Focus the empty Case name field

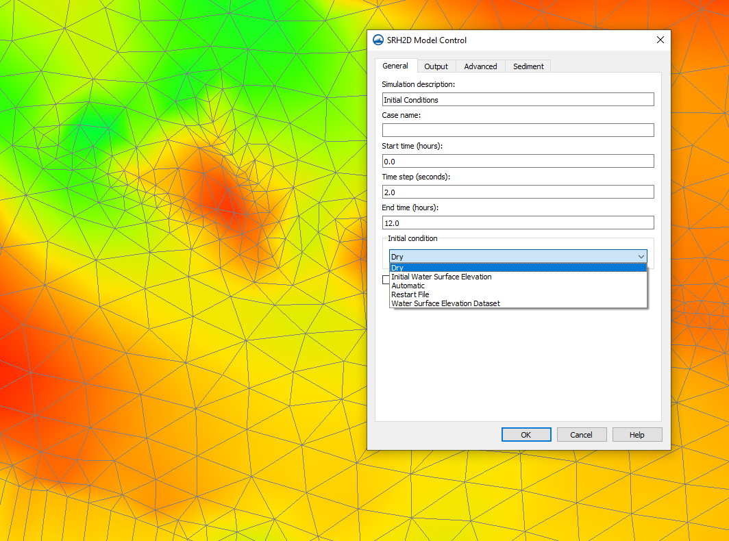(x=518, y=130)
